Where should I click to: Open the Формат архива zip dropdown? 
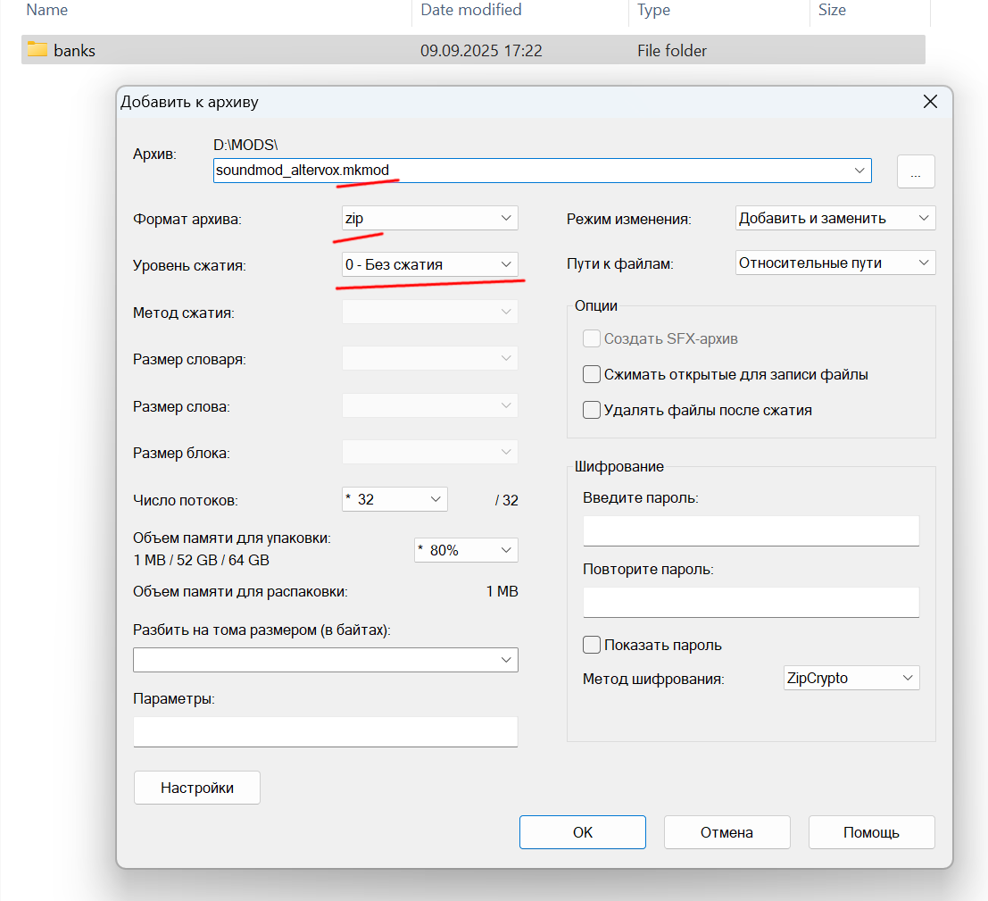tap(429, 218)
